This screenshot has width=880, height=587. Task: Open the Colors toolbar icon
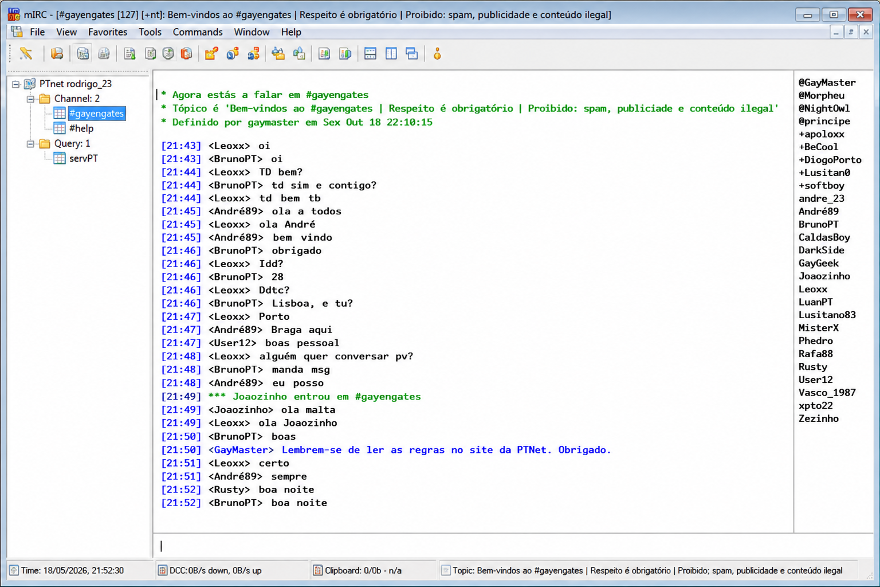coord(186,54)
